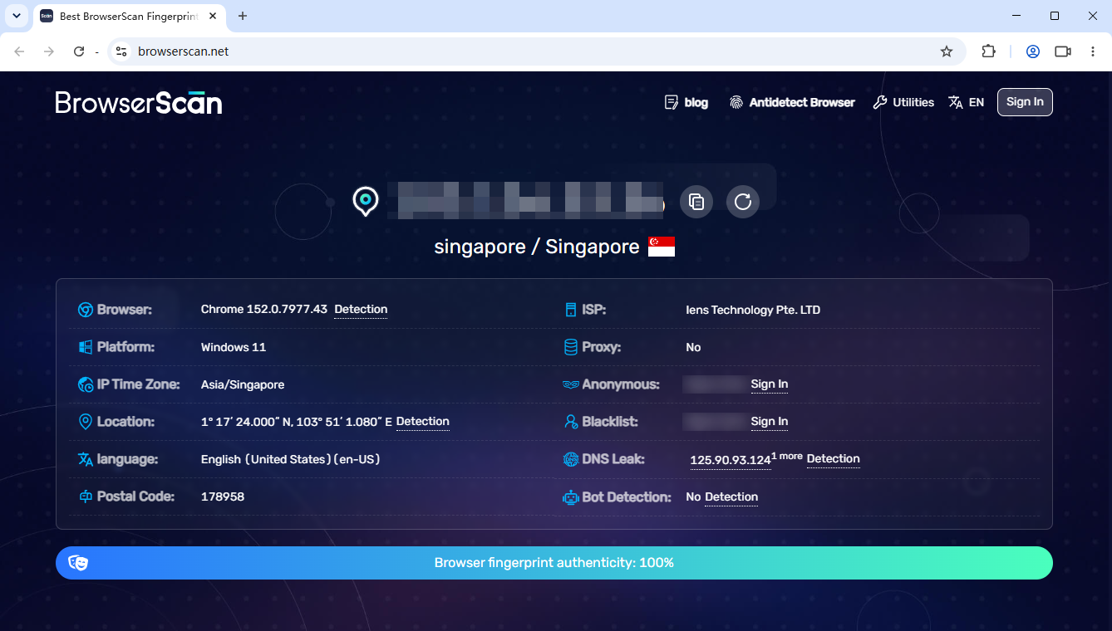The height and width of the screenshot is (631, 1112).
Task: Open the EN language selector
Action: [967, 102]
